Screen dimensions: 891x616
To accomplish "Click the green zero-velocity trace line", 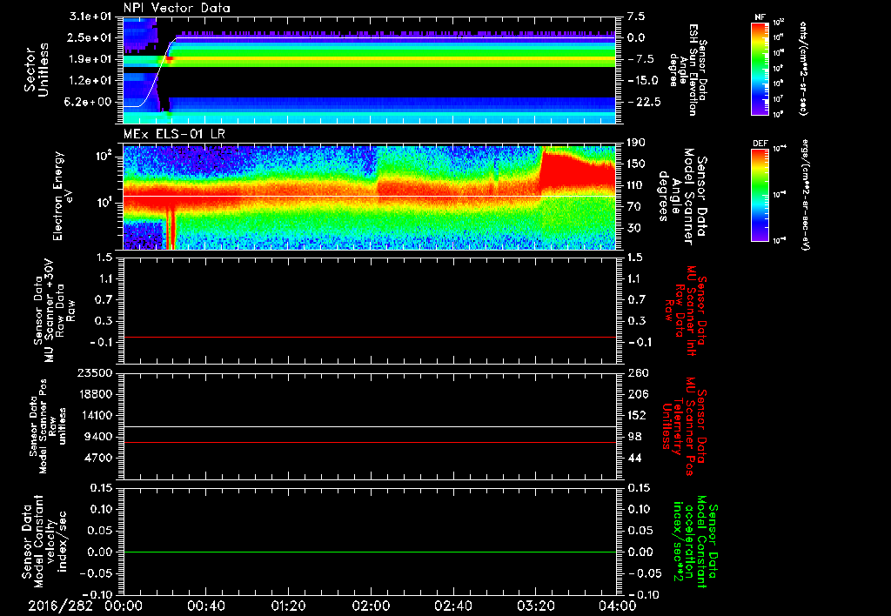I will (x=370, y=552).
